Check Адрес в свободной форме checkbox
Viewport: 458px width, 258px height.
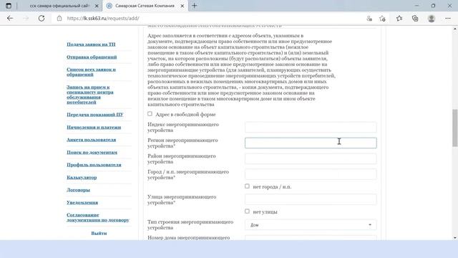point(150,114)
